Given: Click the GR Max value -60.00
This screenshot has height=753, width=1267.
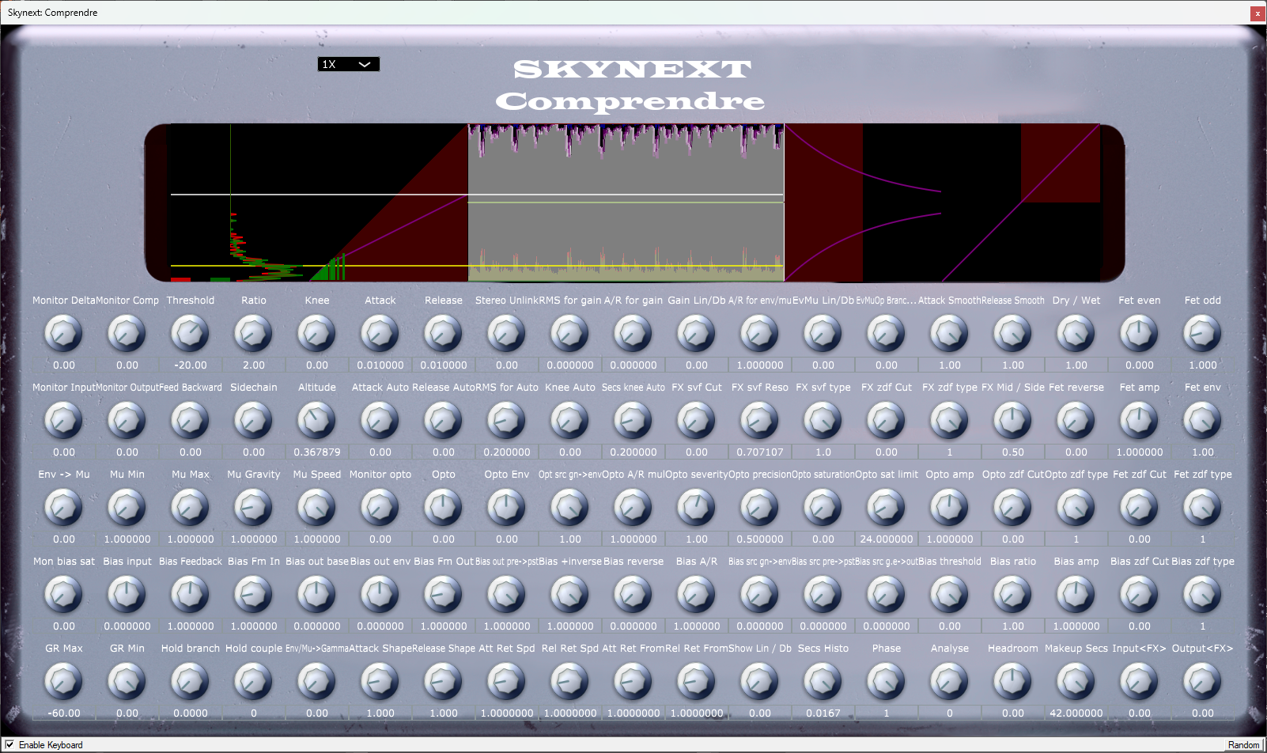Looking at the screenshot, I should (x=63, y=713).
